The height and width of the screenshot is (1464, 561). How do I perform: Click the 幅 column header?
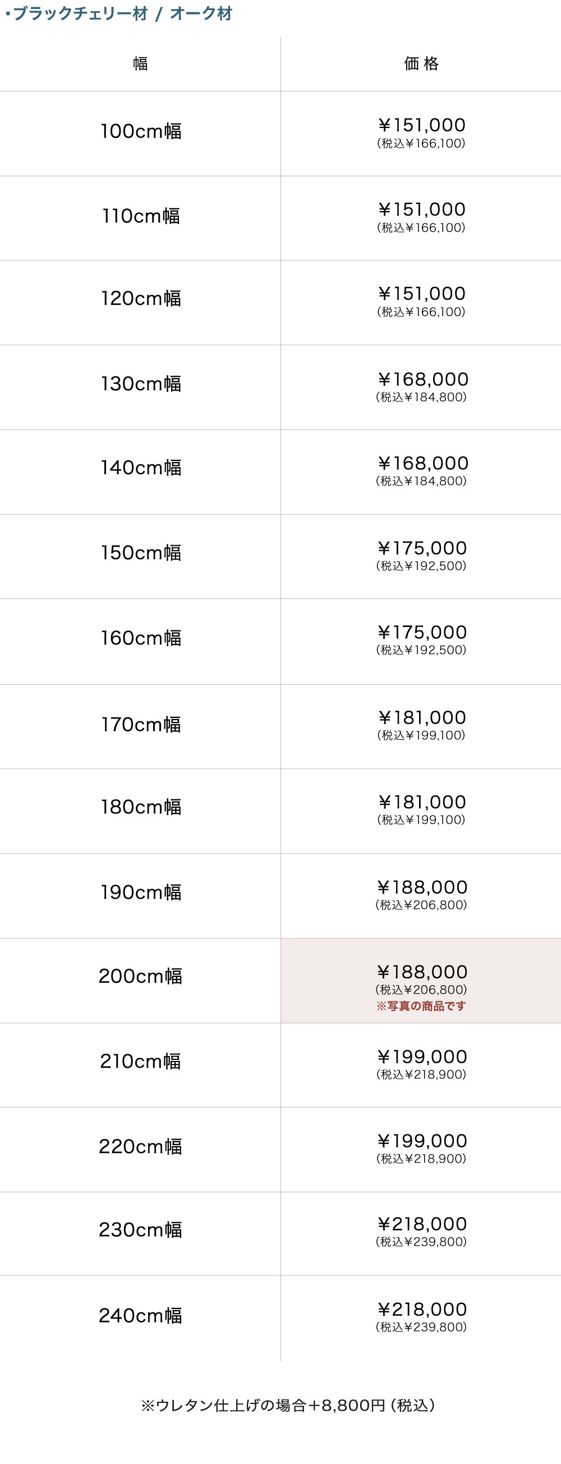coord(140,63)
